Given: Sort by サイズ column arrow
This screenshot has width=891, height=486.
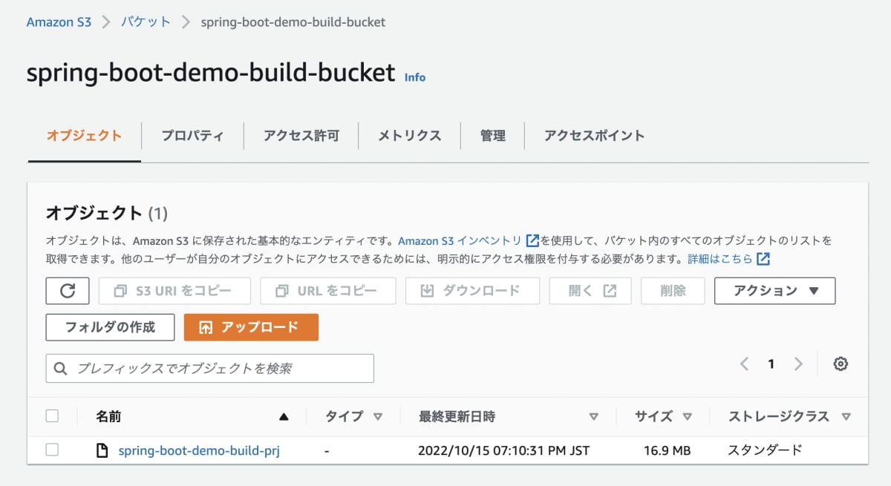Looking at the screenshot, I should pos(687,417).
